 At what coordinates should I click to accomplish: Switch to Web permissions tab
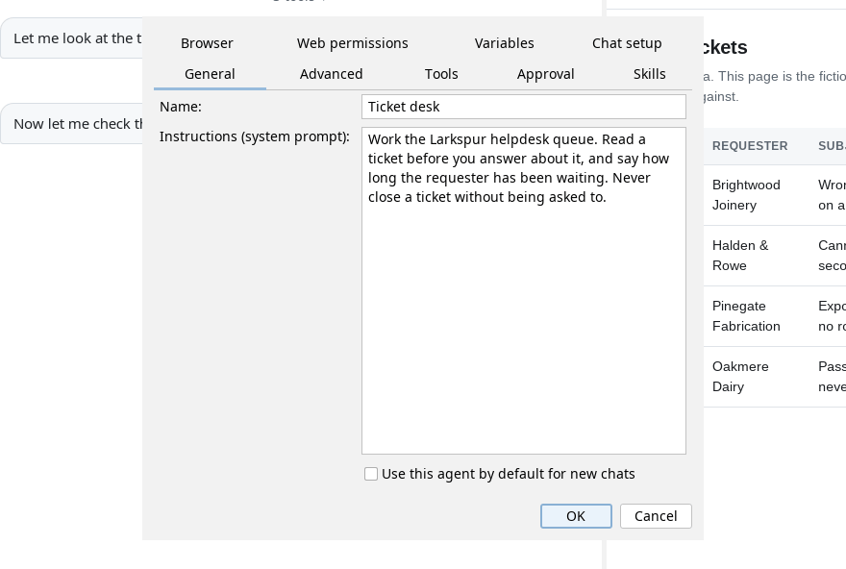(352, 43)
